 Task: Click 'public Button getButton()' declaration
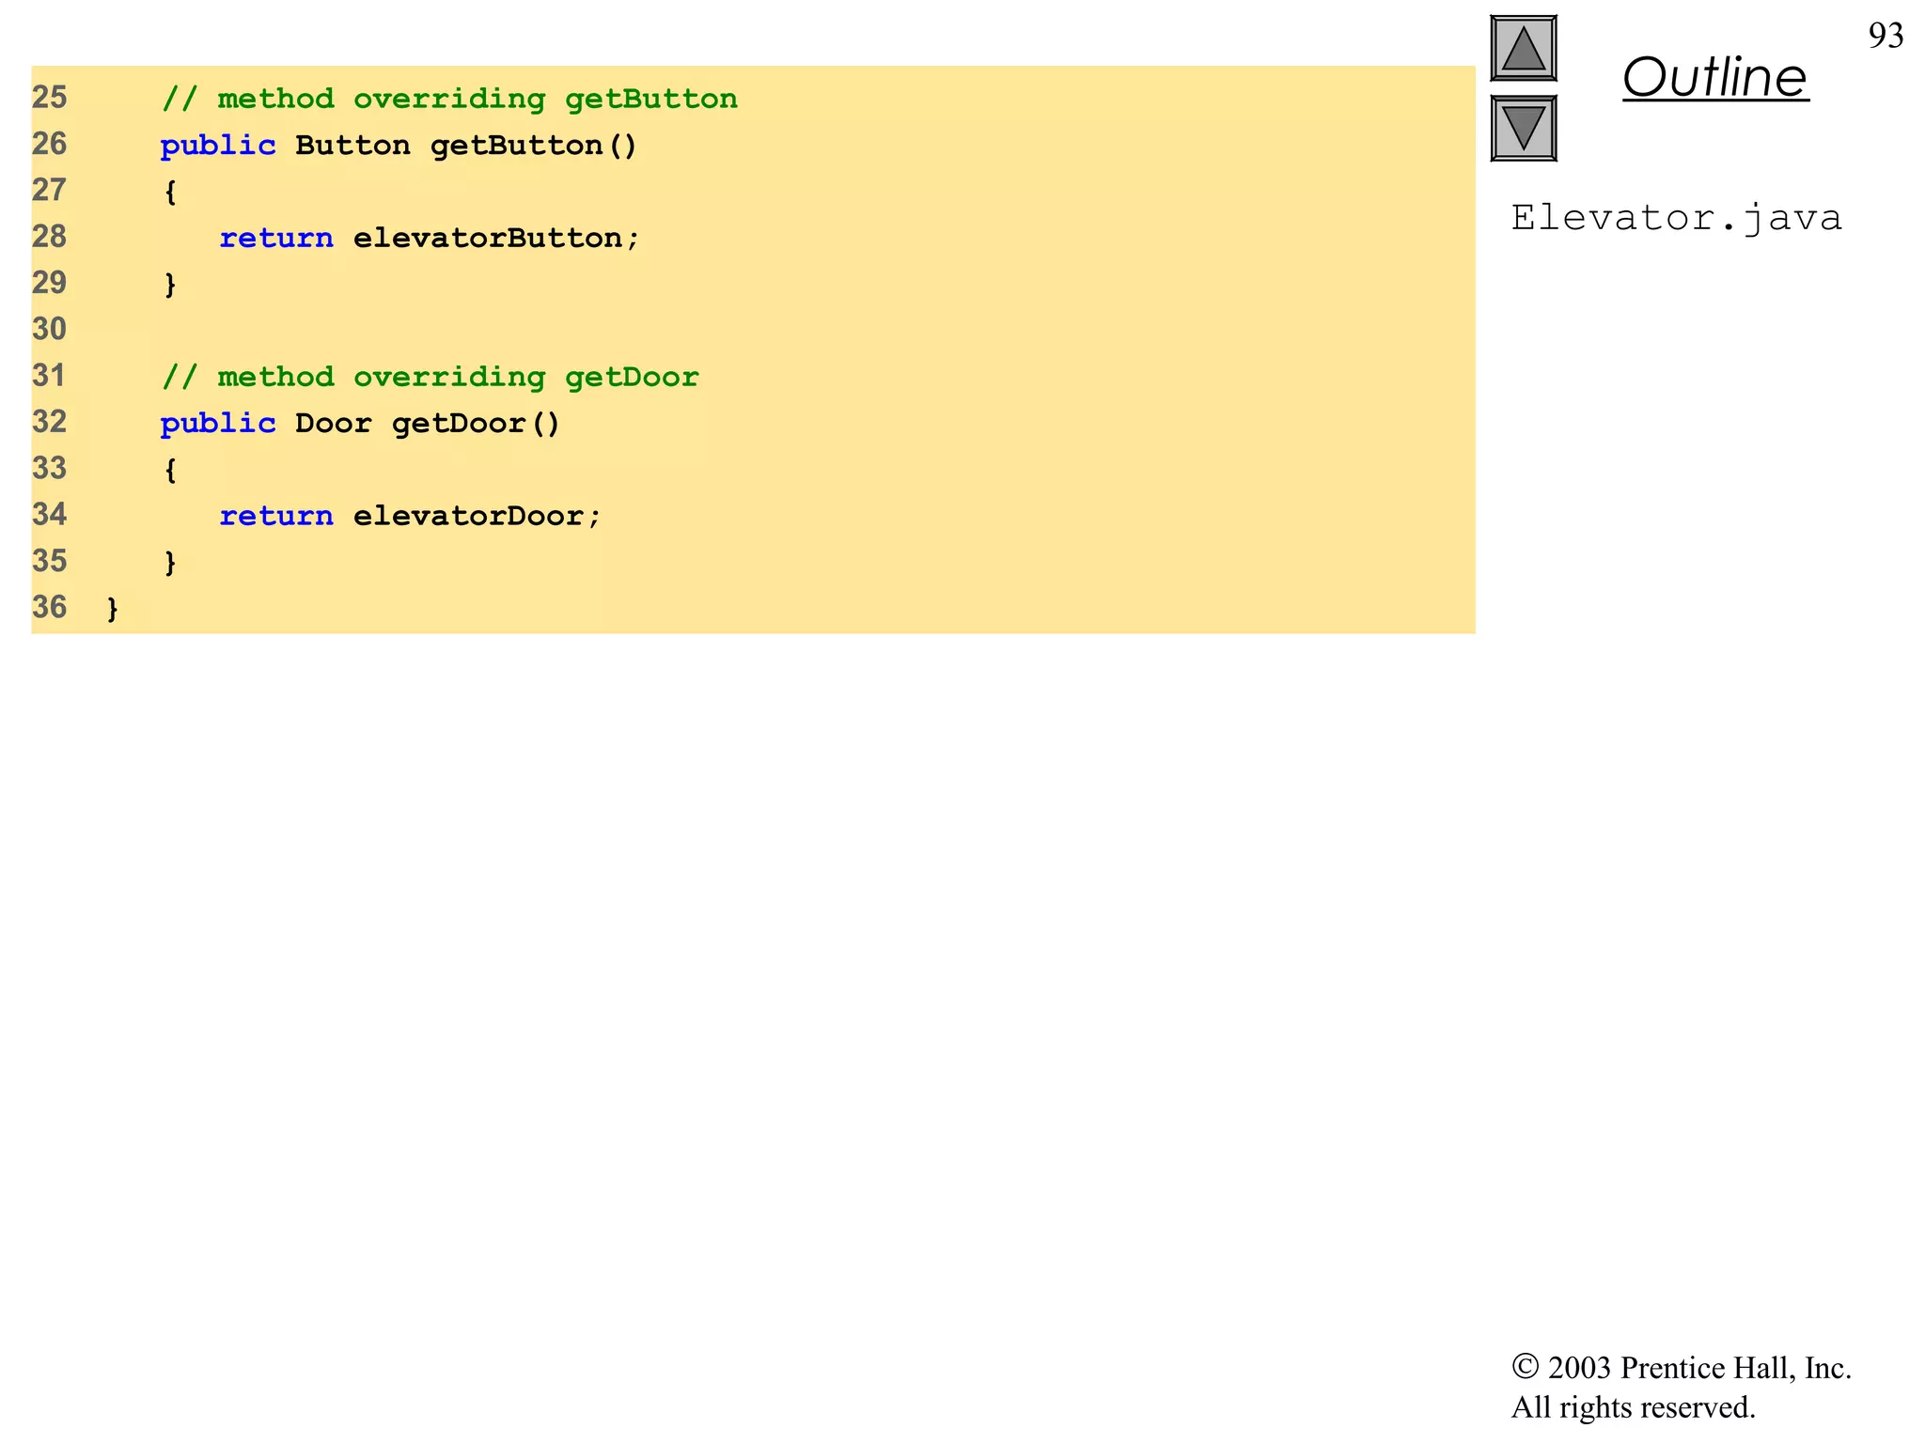399,146
